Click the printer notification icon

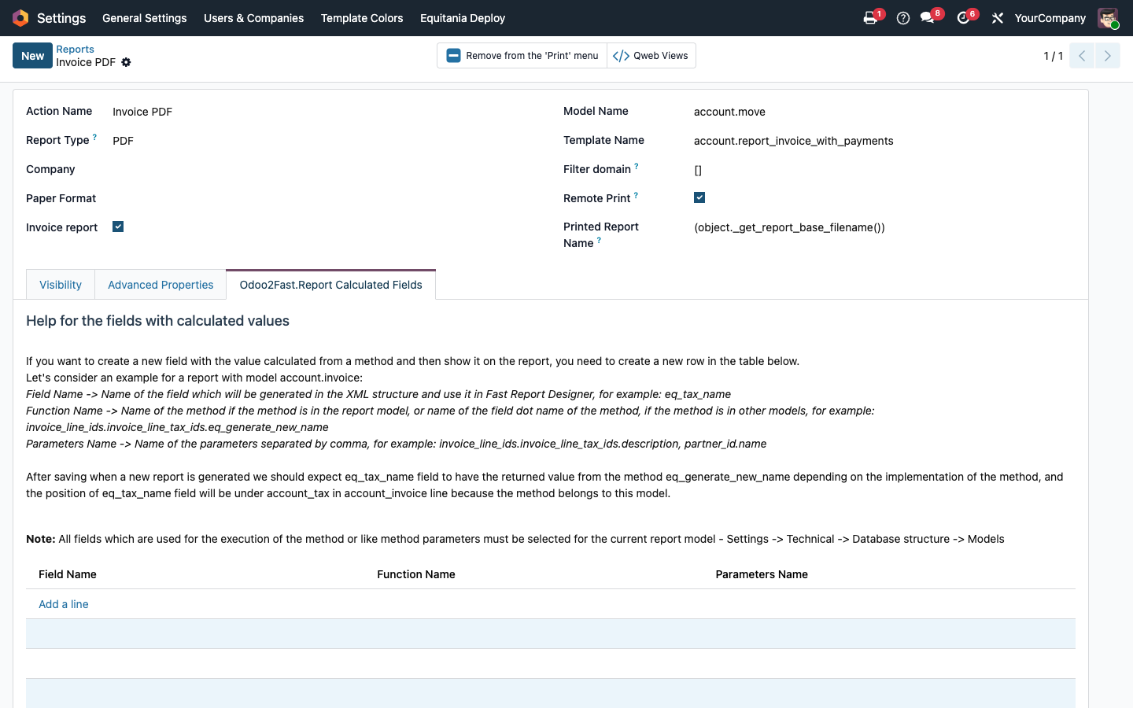[x=870, y=18]
